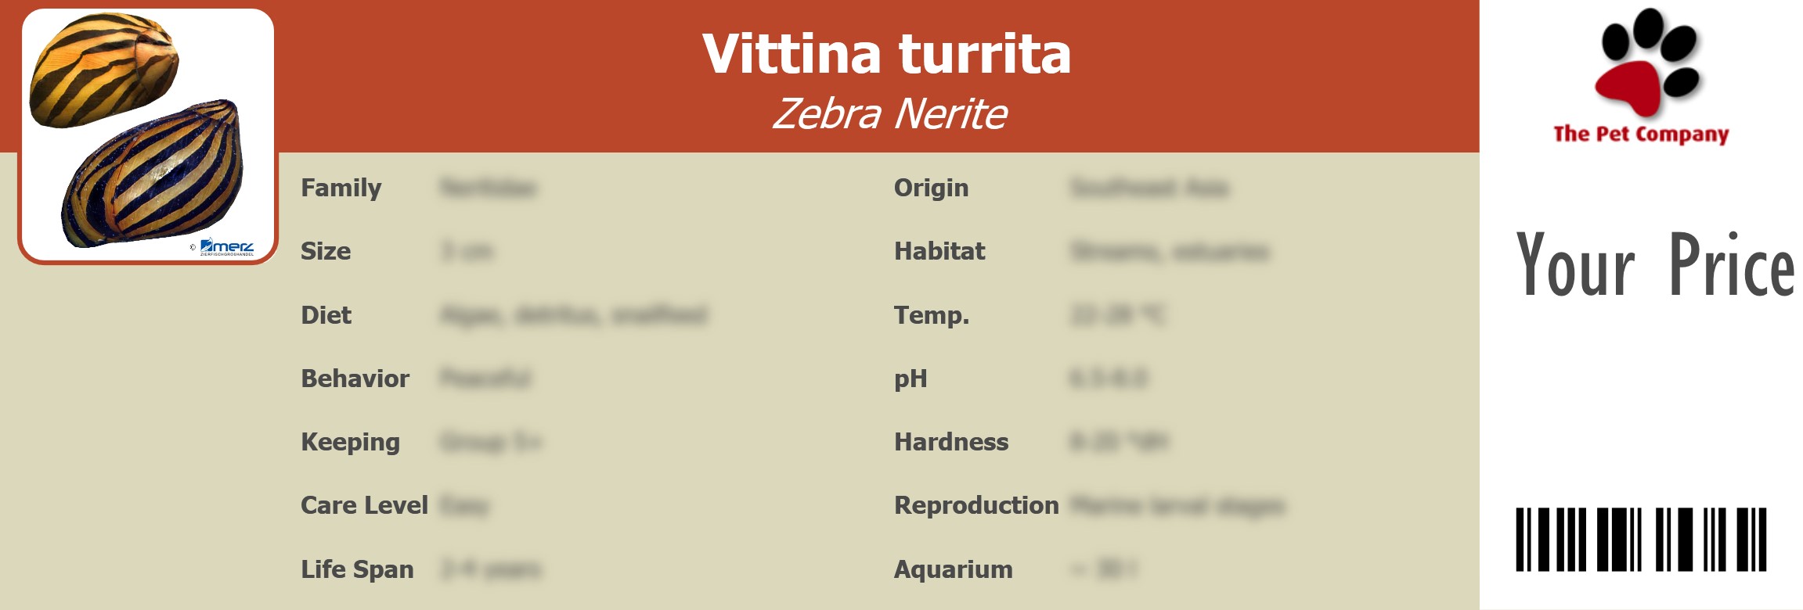Click the Habitat label

(x=939, y=252)
